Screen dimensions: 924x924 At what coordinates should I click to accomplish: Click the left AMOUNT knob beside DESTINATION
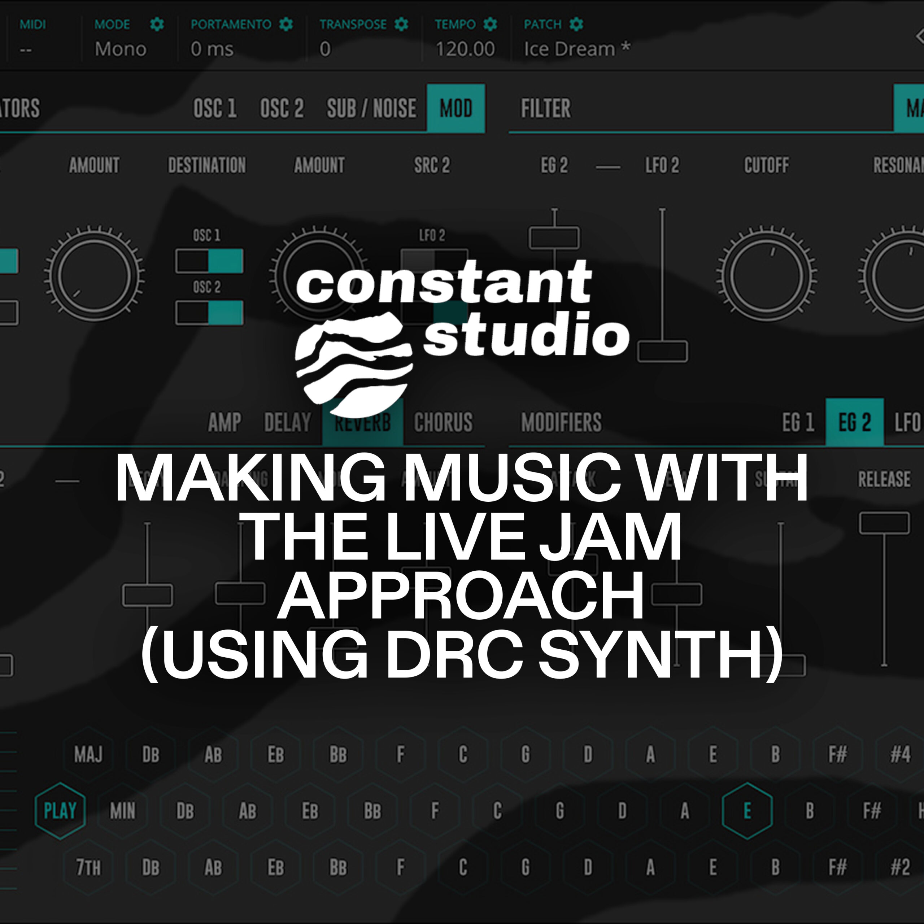coord(94,275)
